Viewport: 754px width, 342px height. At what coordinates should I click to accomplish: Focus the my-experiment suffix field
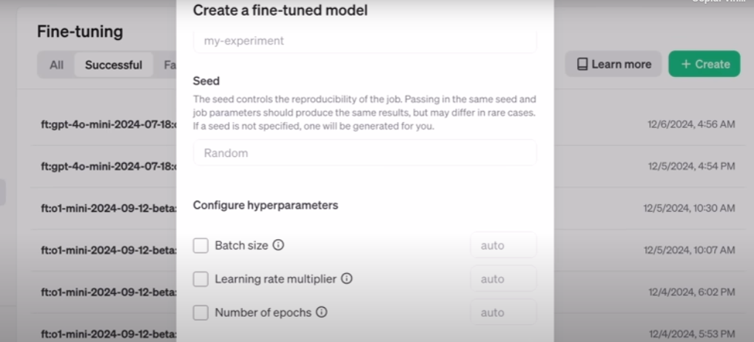(365, 41)
